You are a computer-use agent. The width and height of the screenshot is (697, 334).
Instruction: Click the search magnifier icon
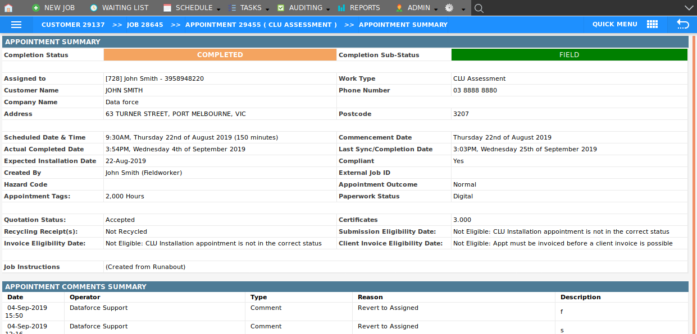click(x=479, y=8)
